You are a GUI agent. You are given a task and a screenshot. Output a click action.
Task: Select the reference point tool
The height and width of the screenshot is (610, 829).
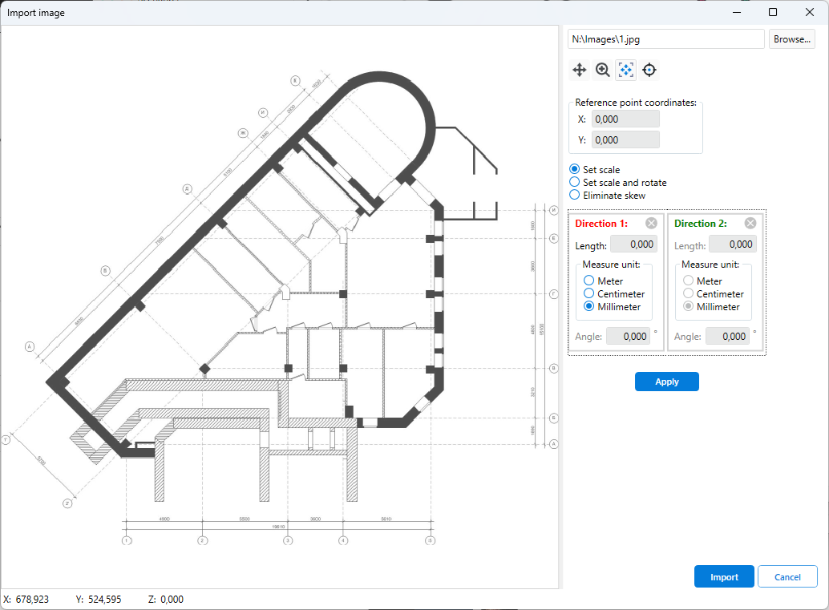(x=649, y=70)
